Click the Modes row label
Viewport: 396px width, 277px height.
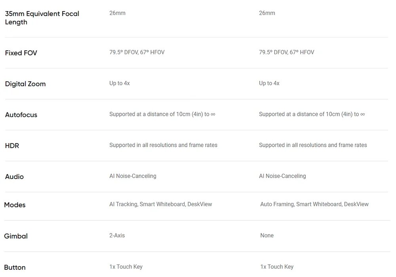pyautogui.click(x=15, y=205)
